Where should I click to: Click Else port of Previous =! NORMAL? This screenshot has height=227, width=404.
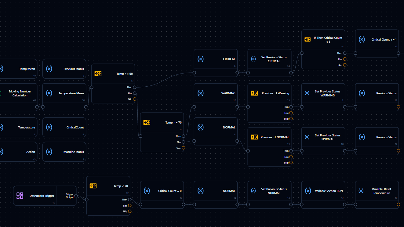[x=291, y=157]
